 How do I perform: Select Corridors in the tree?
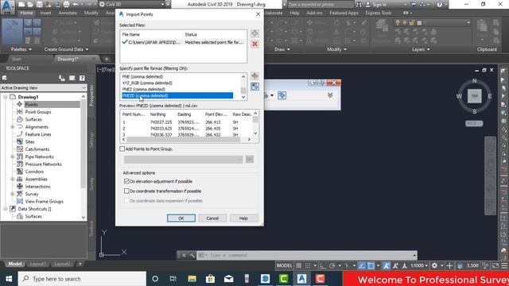coord(34,172)
